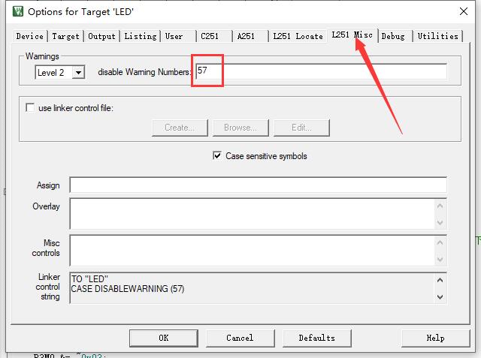Go to the Output tab
Viewport: 481px width, 358px height.
[102, 36]
